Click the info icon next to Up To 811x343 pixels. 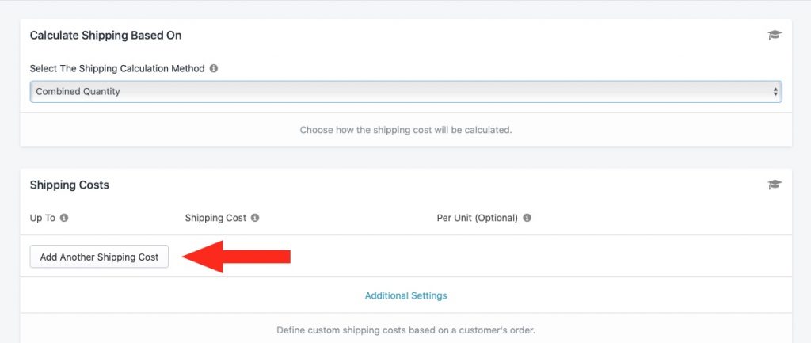pyautogui.click(x=64, y=218)
